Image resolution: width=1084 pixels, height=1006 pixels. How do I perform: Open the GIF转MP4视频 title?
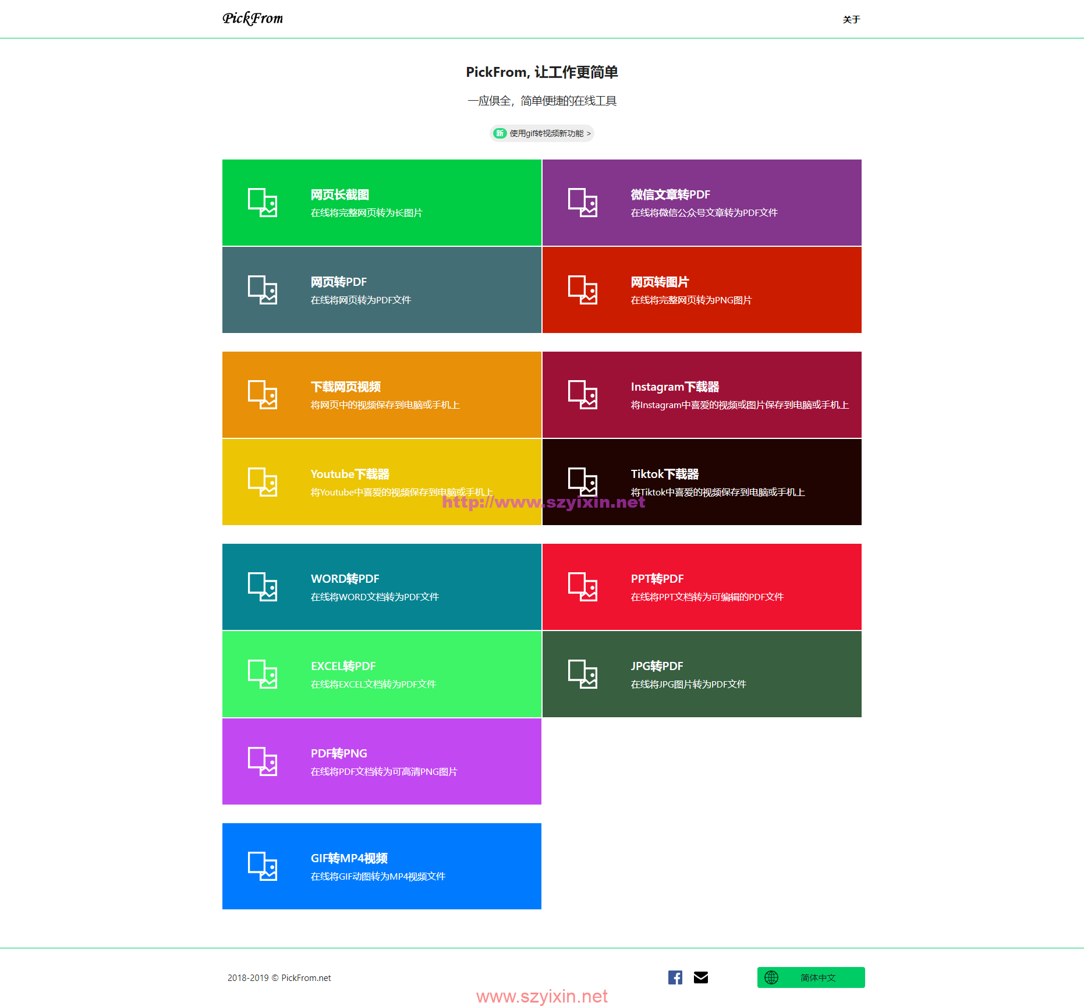349,858
